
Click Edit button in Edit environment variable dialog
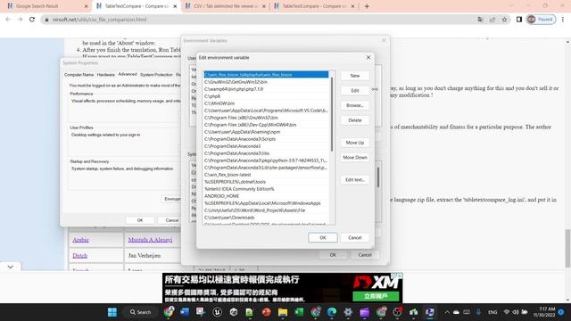[355, 90]
